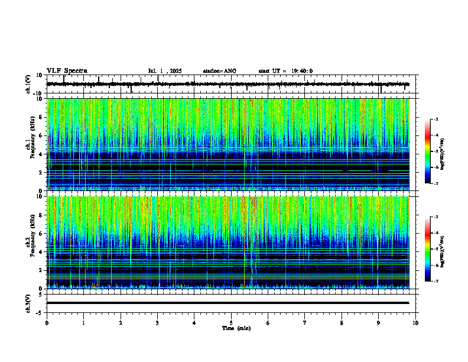
Task: Click the "VLF Spectra" title text
Action: coord(67,71)
